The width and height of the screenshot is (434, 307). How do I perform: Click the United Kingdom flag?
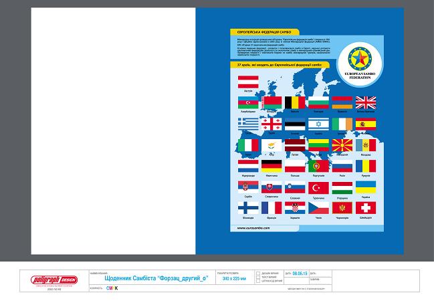[x=365, y=102]
